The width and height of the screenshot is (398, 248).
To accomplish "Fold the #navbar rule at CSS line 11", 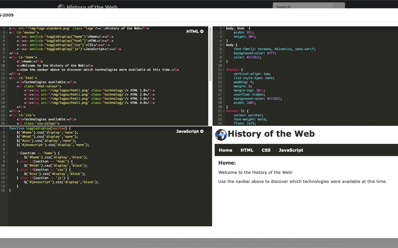I will point(224,69).
